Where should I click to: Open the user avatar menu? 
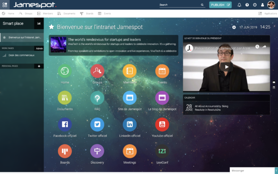pos(271,5)
